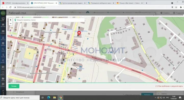This screenshot has width=184, height=100.
Task: Open a new browser tab
Action: coord(146,3)
